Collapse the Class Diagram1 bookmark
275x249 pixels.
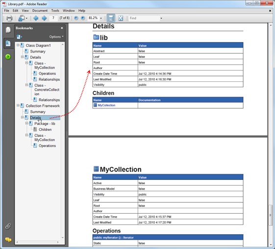pos(18,45)
